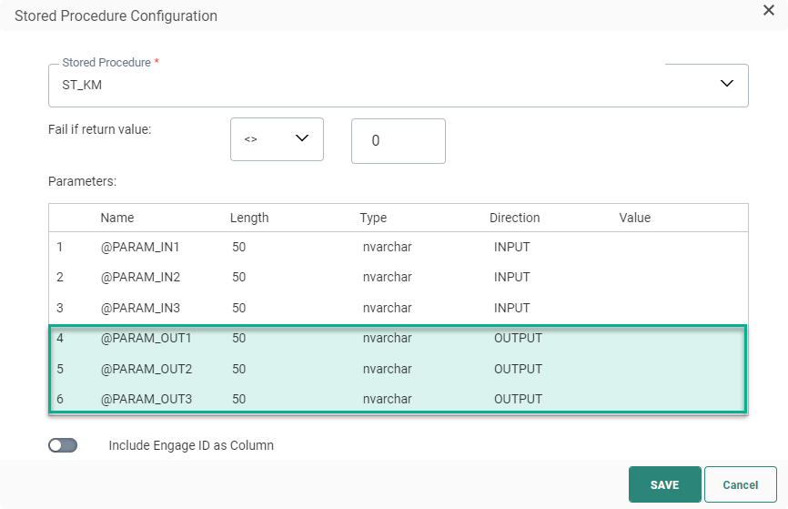Click the Length column header
The width and height of the screenshot is (788, 509).
249,218
